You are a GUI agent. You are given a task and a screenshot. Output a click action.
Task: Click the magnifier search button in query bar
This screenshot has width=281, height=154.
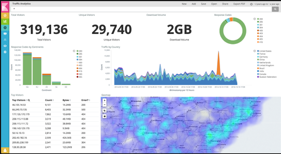coord(275,9)
